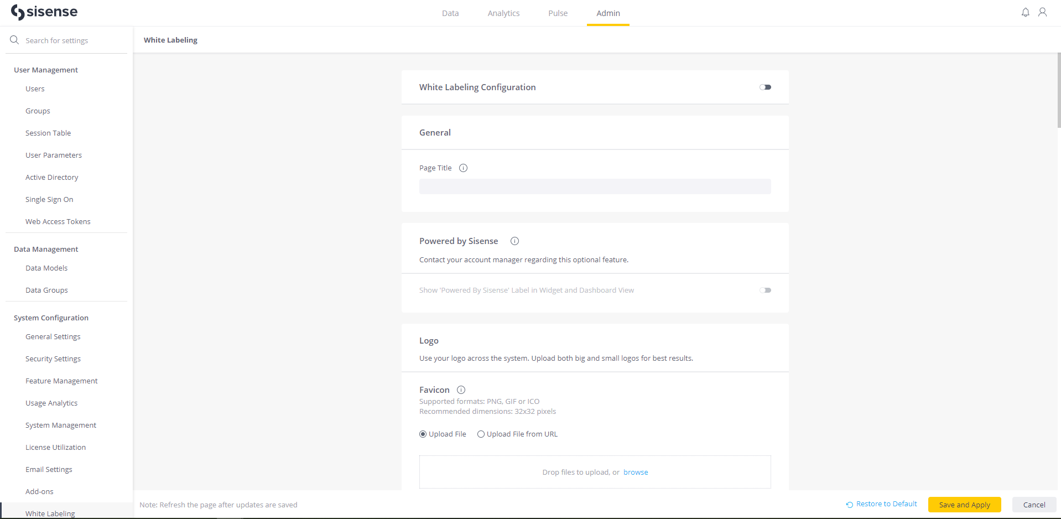Switch to the Analytics tab

[503, 13]
